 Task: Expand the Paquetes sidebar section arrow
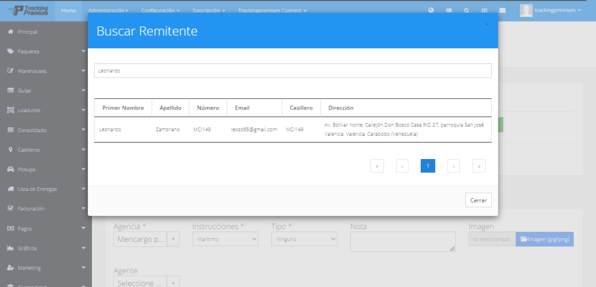(x=84, y=51)
